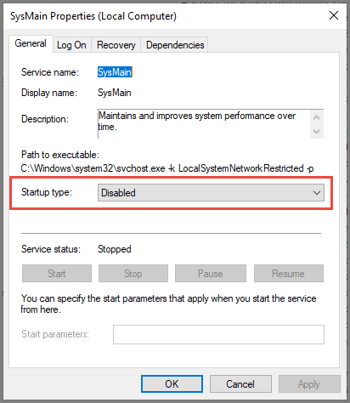Click the Resume service button

pyautogui.click(x=289, y=274)
